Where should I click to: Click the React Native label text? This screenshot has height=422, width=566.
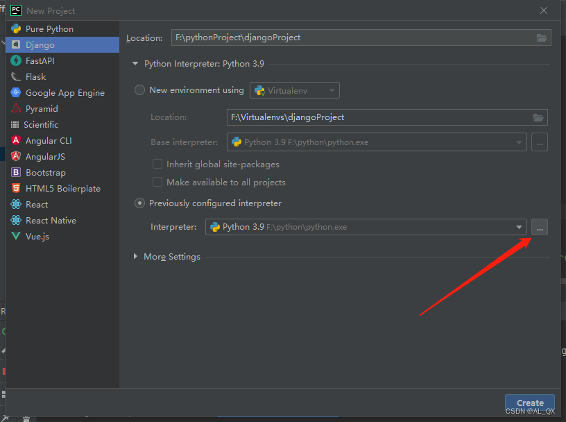pyautogui.click(x=51, y=221)
